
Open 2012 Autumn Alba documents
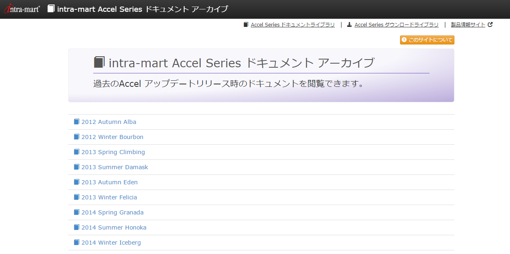coord(109,122)
